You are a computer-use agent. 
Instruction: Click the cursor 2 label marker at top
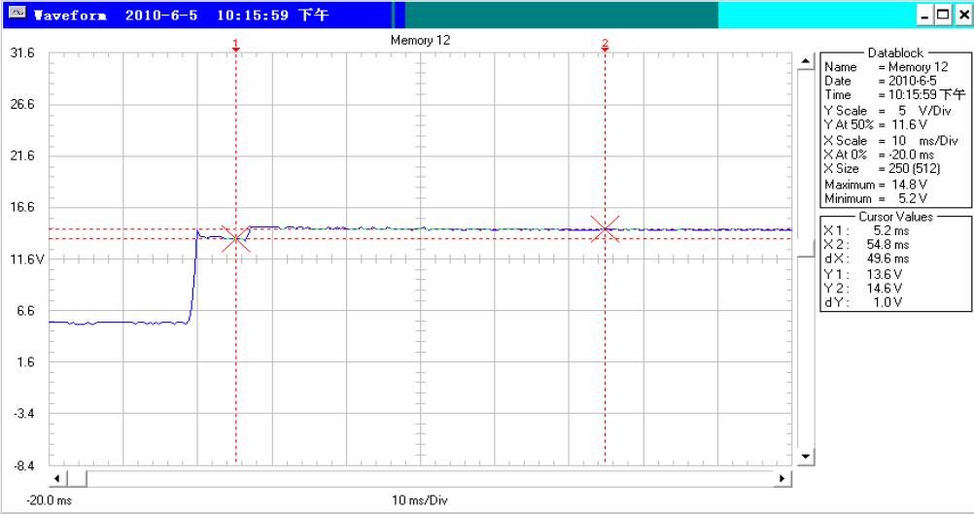605,45
